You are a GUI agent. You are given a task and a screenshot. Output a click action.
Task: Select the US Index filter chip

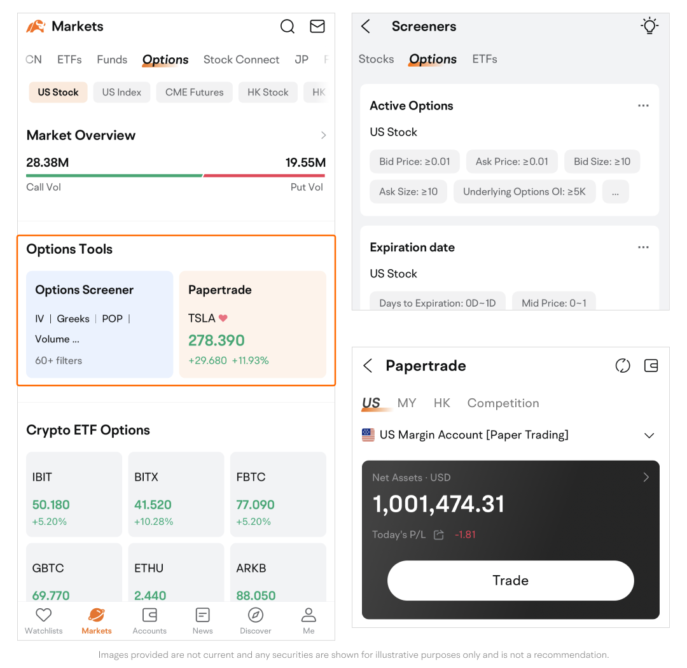click(x=121, y=92)
